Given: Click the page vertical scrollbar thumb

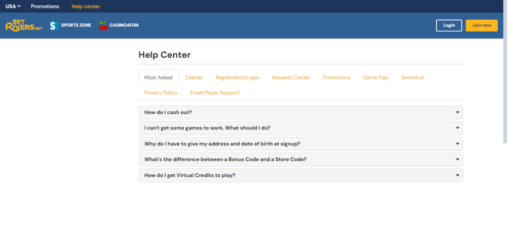Looking at the screenshot, I should (505, 72).
